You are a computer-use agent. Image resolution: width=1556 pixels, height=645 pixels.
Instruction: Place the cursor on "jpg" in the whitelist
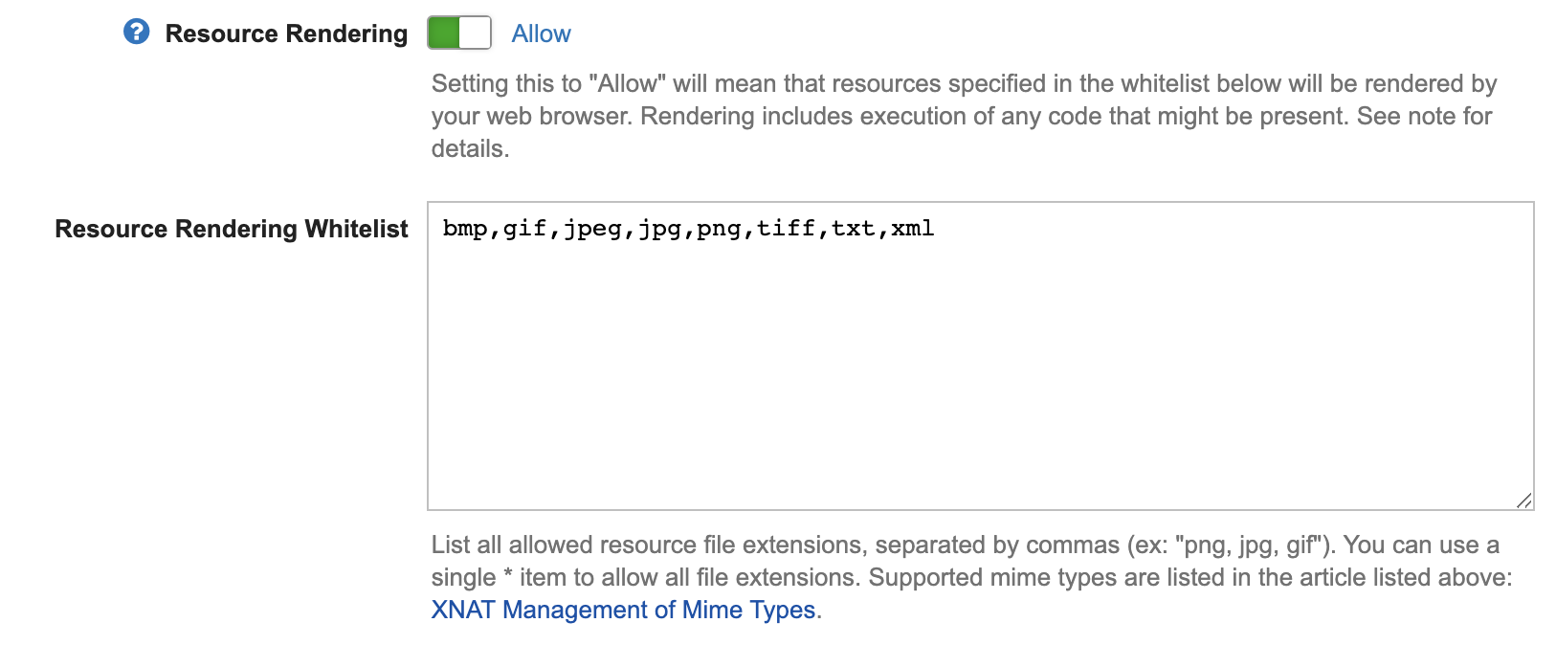pos(660,229)
